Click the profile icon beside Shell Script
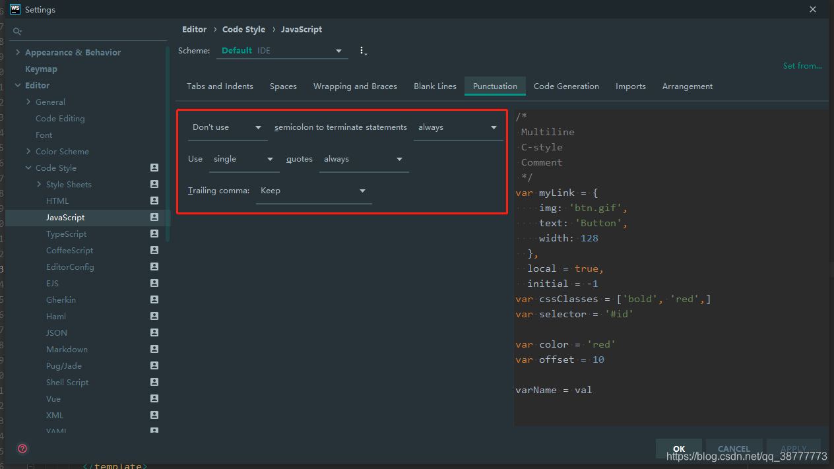 (x=154, y=382)
